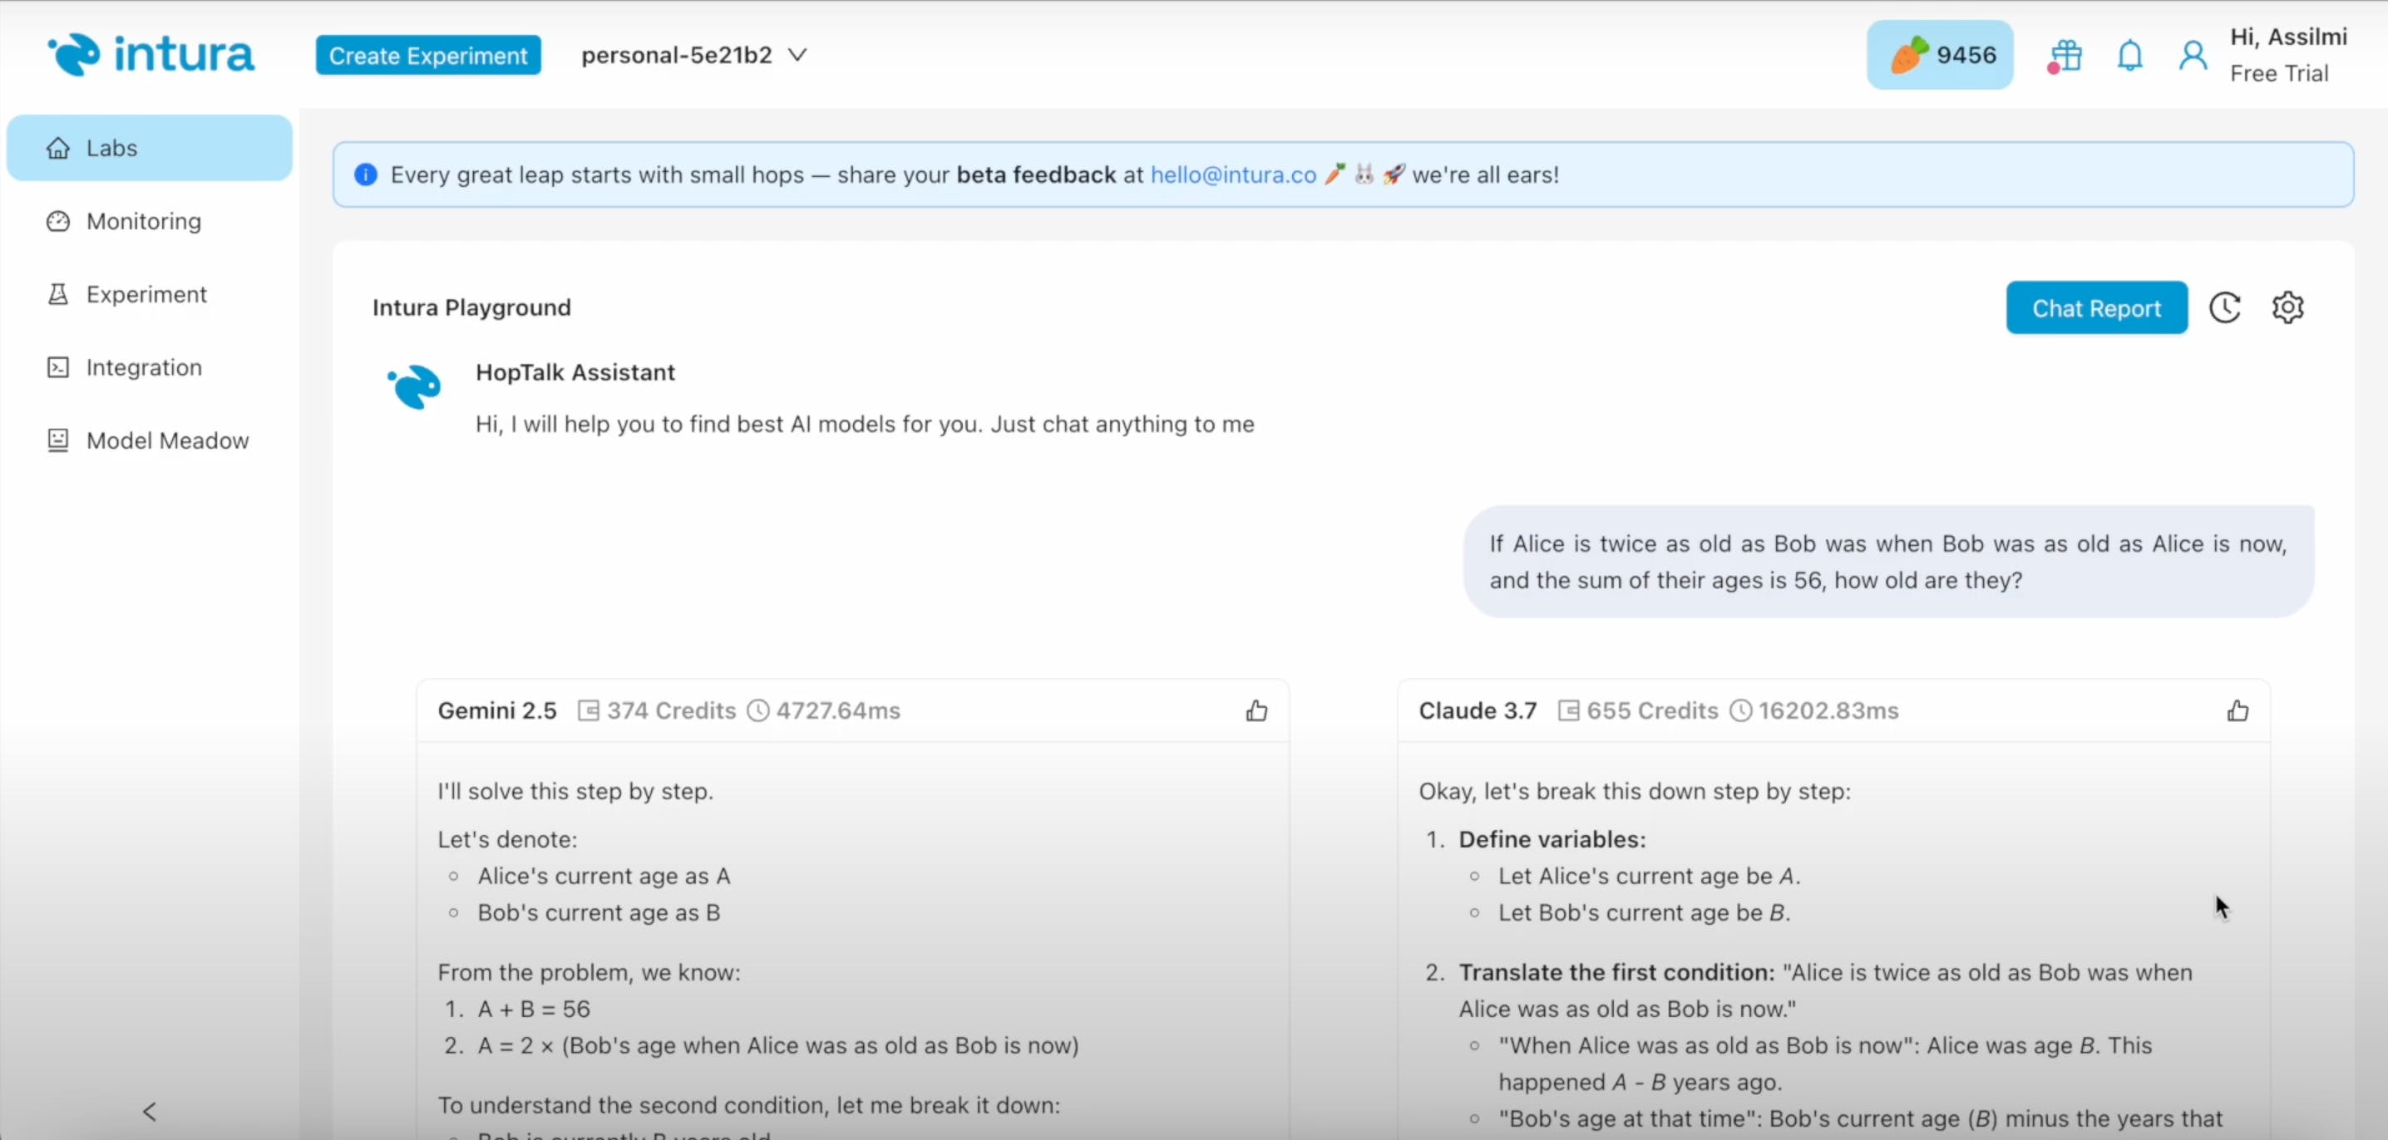Collapse the sidebar with the chevron

tap(150, 1111)
